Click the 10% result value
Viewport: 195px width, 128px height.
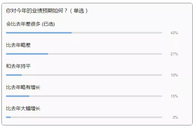pos(174,75)
